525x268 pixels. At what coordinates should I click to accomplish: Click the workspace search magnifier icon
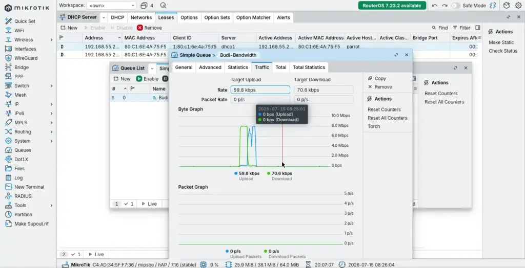[x=163, y=5]
